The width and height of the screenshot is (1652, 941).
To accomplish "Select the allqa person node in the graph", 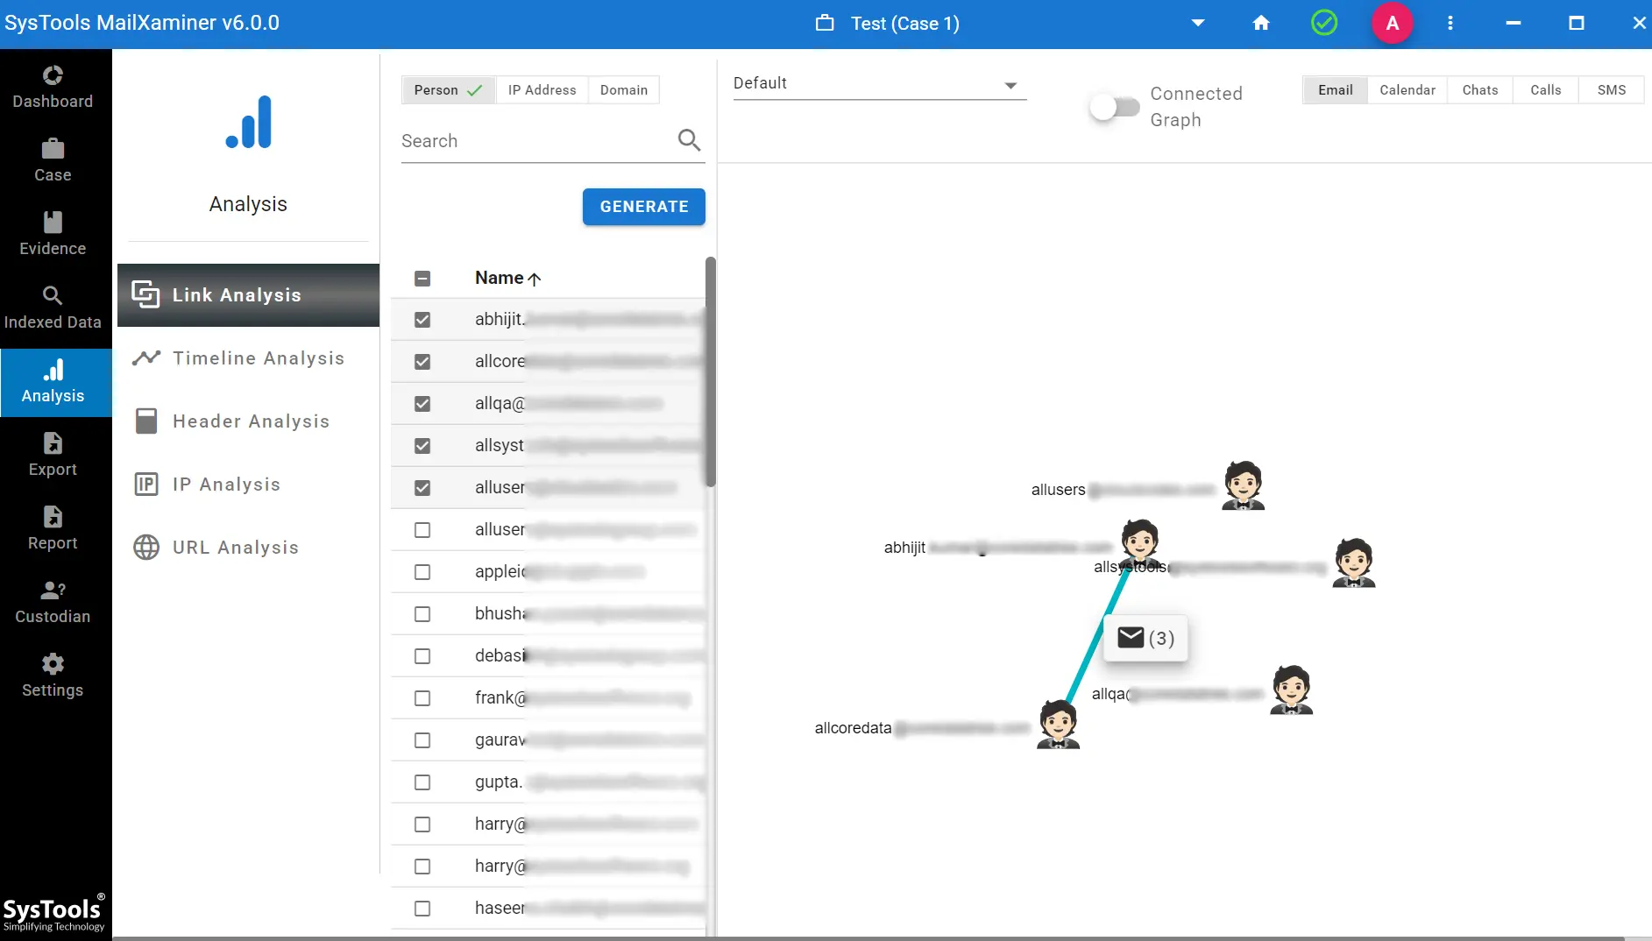I will click(1291, 690).
